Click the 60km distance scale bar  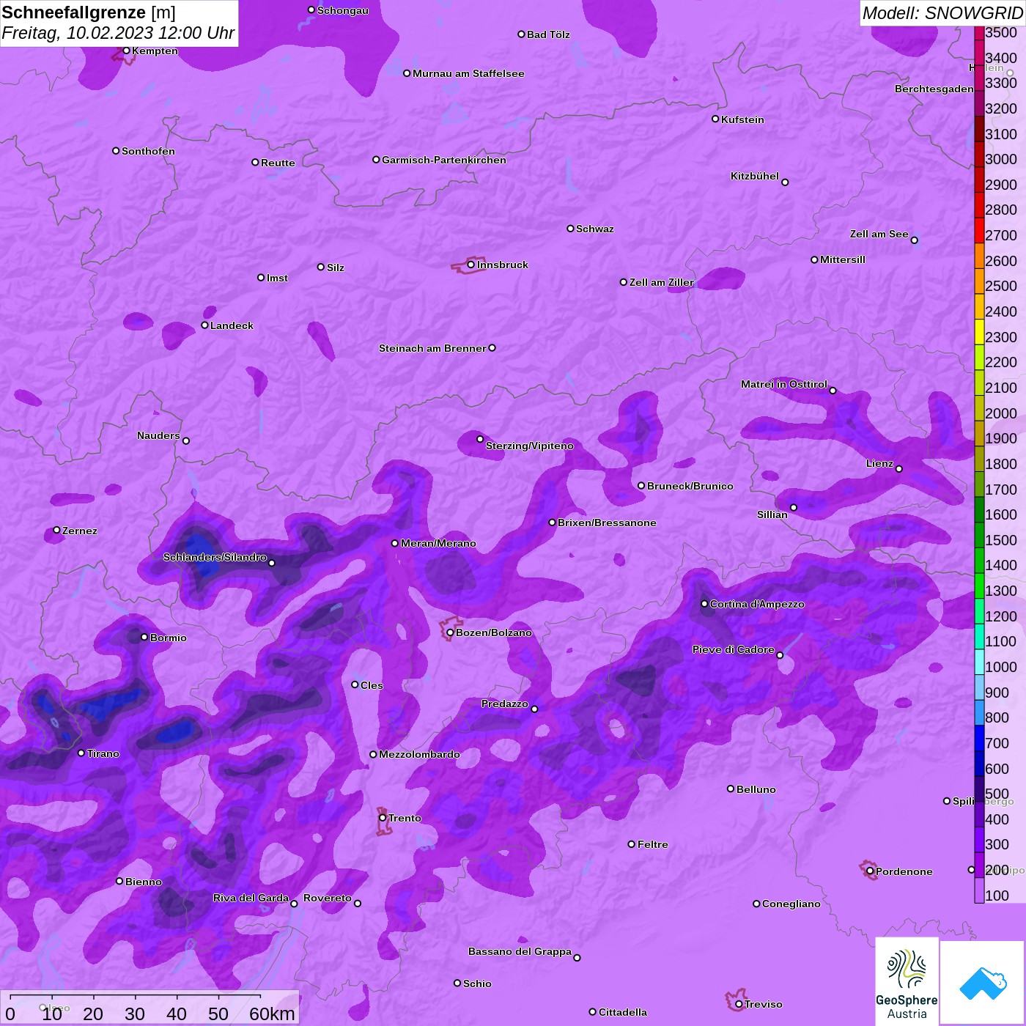coord(136,996)
